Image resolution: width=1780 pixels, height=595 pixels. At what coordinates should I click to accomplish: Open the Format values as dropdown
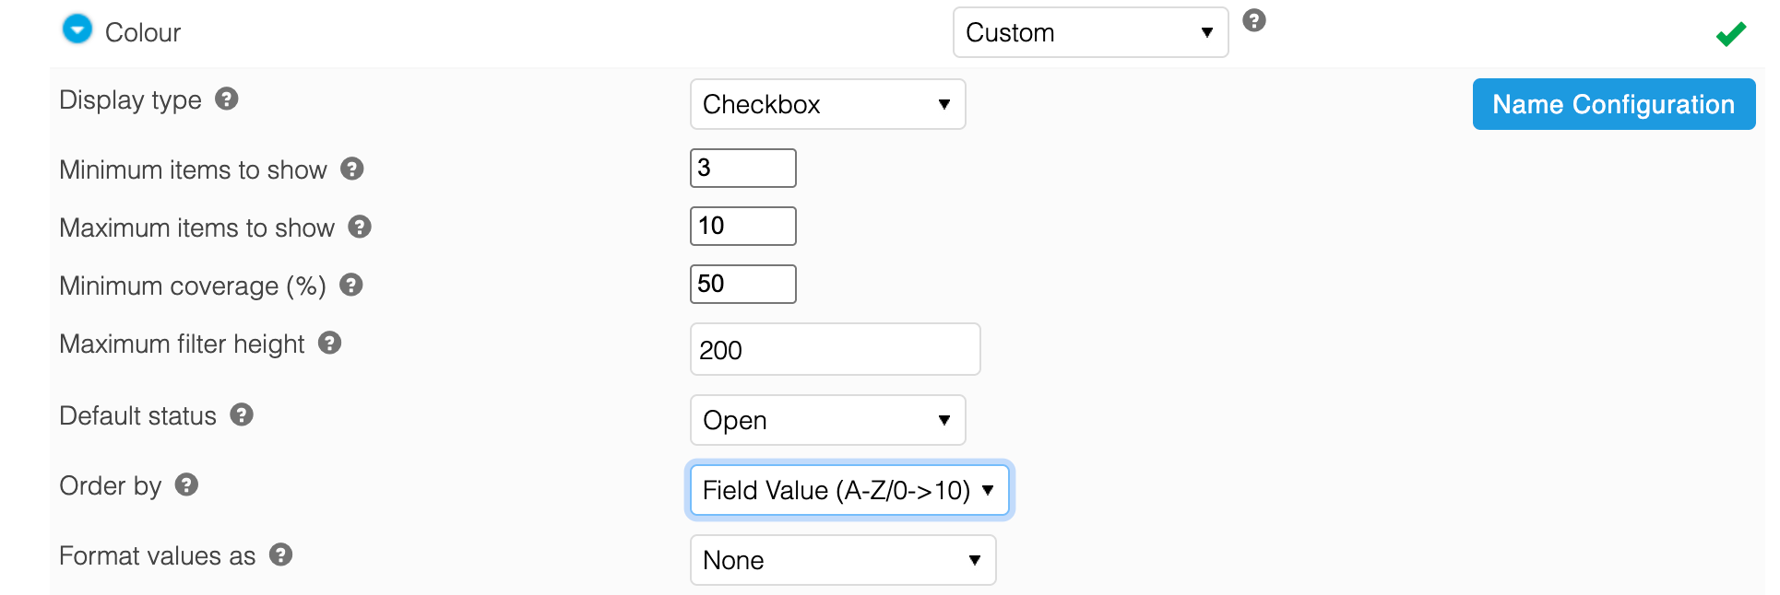(x=843, y=560)
